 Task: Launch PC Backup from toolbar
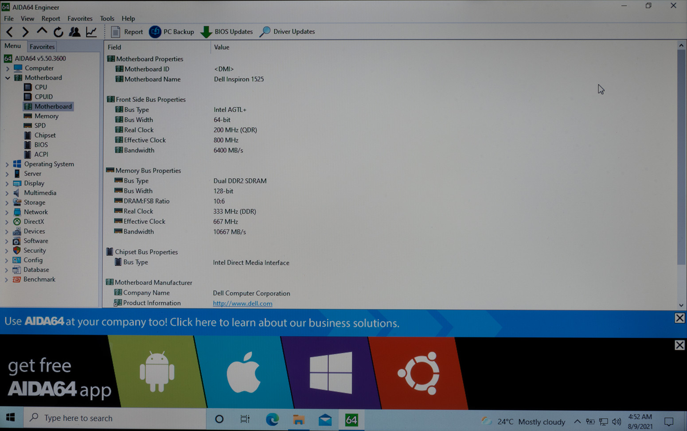(x=172, y=32)
